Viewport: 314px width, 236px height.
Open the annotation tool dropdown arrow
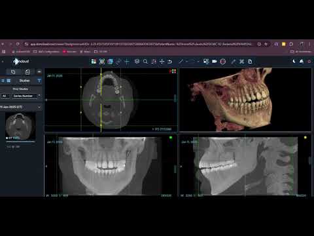198,62
